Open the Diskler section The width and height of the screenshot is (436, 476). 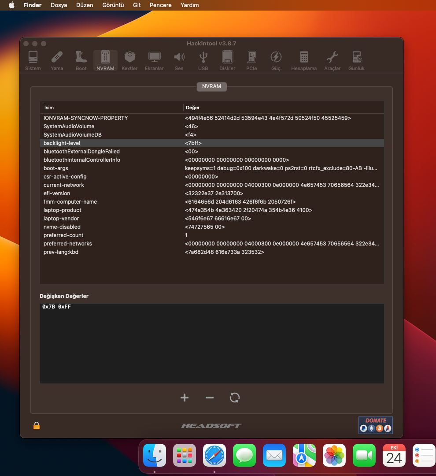[x=227, y=61]
